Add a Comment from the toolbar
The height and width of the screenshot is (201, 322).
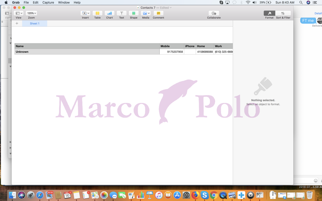point(158,13)
